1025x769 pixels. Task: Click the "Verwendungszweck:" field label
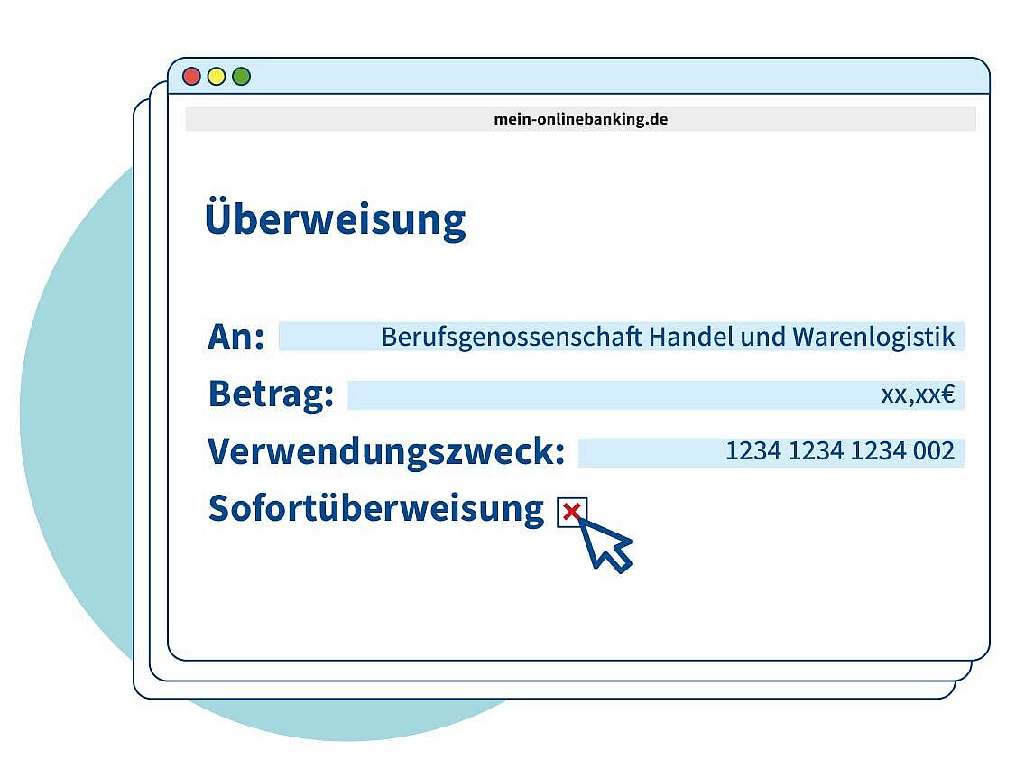click(x=386, y=452)
